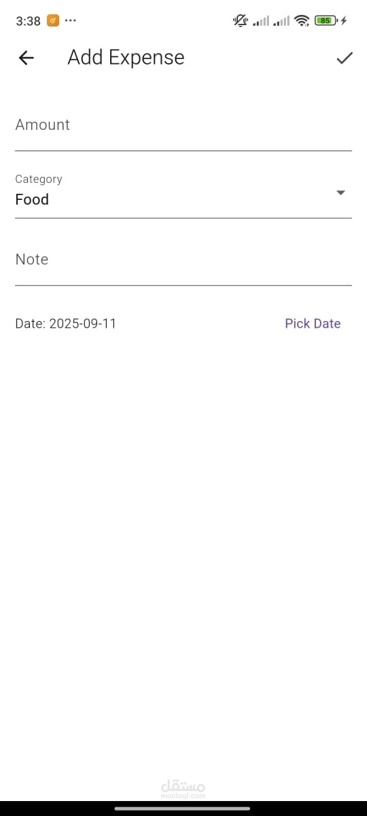
Task: Tap the orange notification app icon
Action: (x=53, y=20)
